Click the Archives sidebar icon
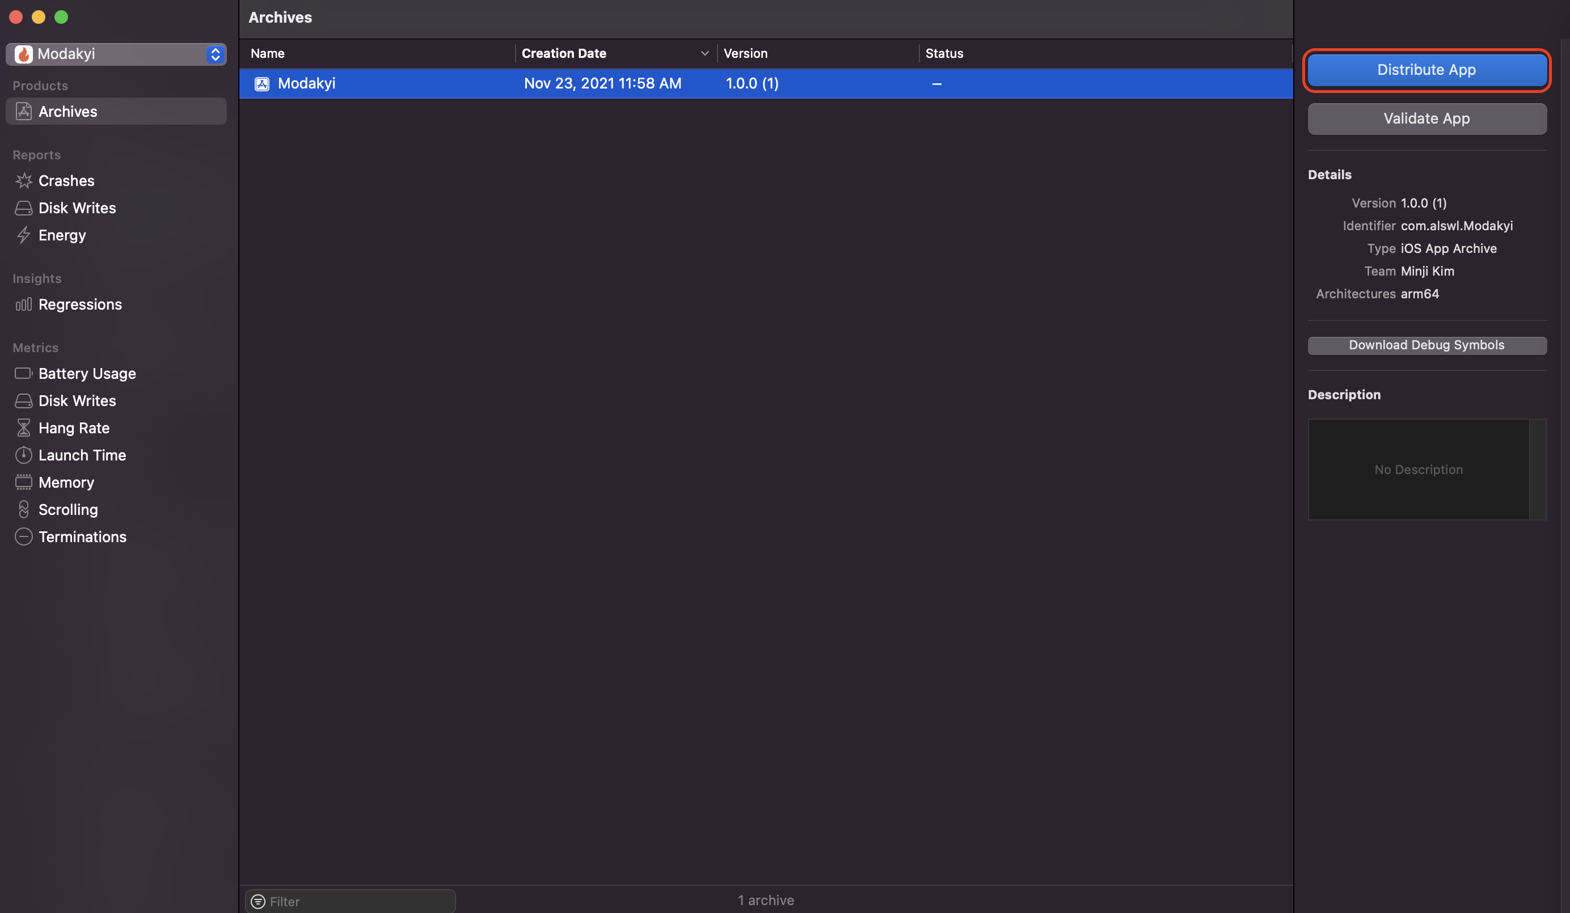Image resolution: width=1570 pixels, height=913 pixels. (24, 112)
